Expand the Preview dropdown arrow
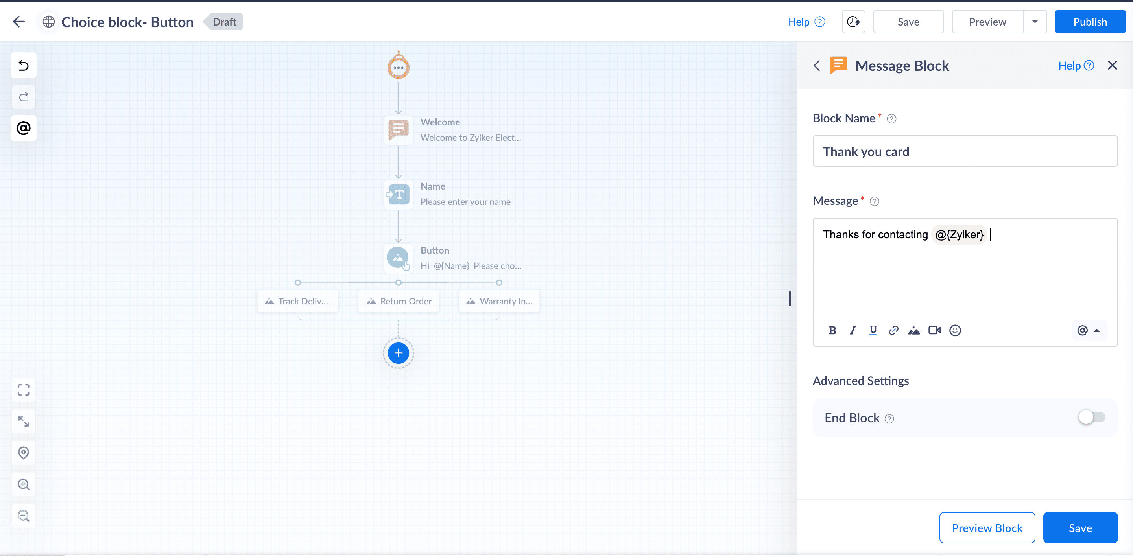 coord(1035,22)
